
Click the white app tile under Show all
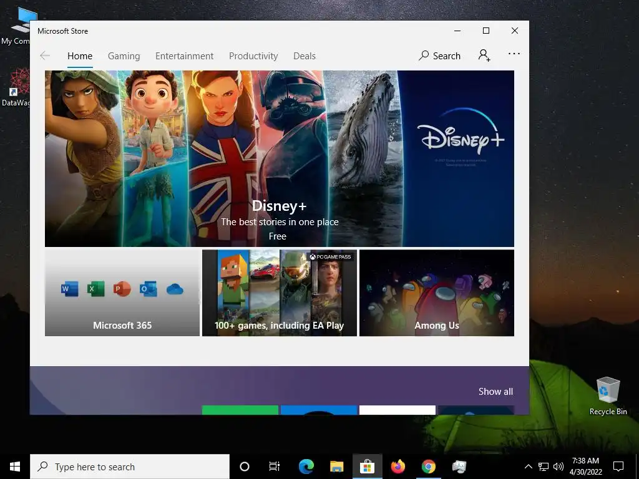(398, 410)
